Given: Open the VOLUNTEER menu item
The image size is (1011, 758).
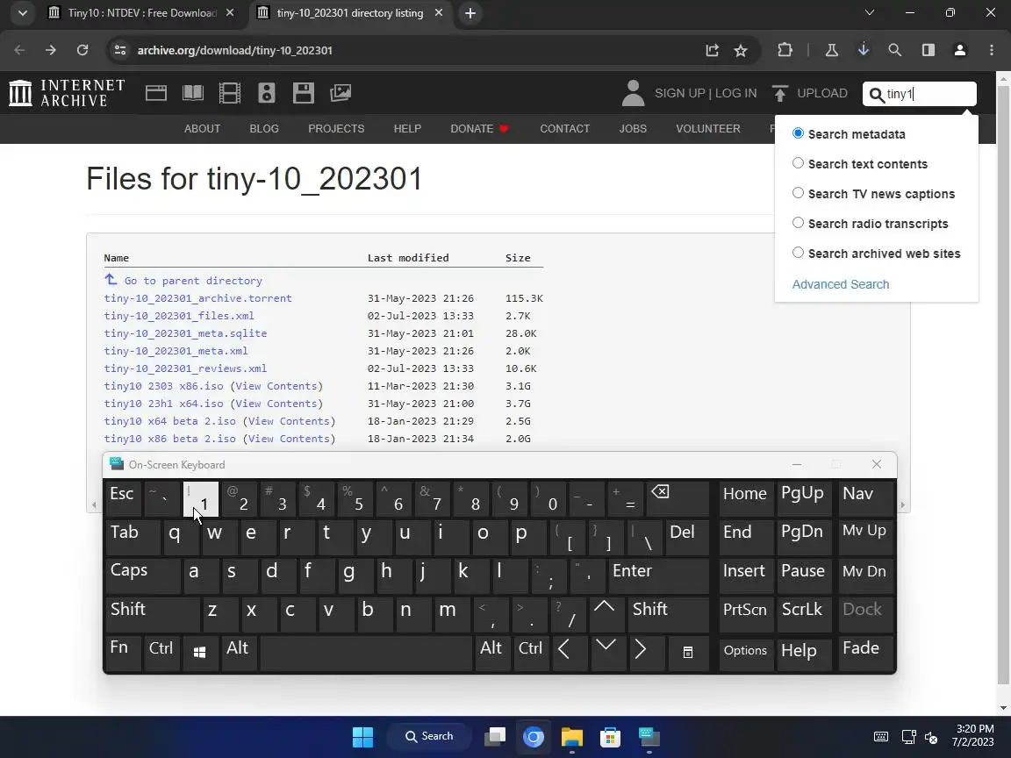Looking at the screenshot, I should click(708, 129).
